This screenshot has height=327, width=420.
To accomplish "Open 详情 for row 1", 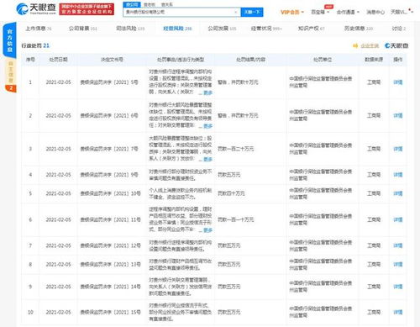I will (x=397, y=82).
